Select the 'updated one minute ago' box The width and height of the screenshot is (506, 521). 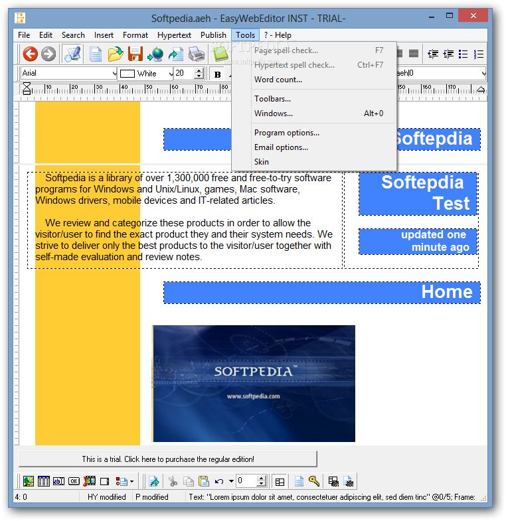[418, 242]
